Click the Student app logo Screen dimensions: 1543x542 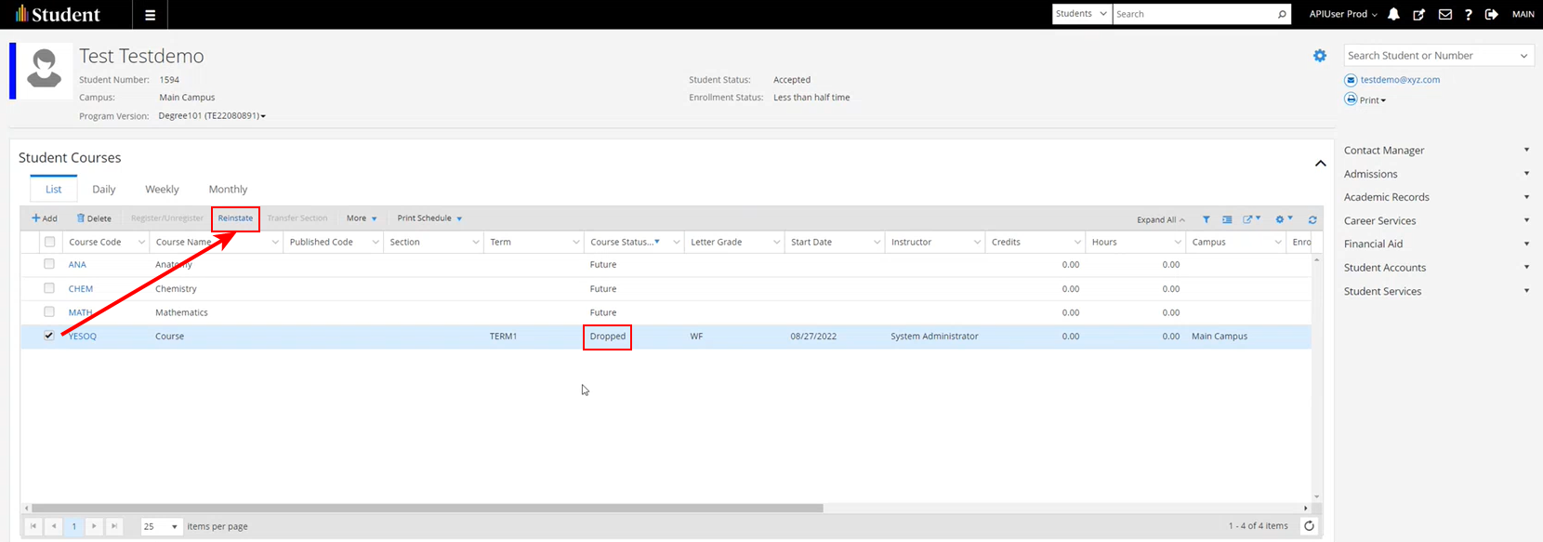[58, 15]
